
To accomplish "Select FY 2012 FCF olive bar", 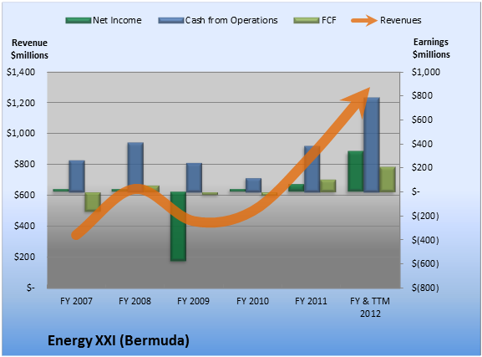I will point(388,180).
